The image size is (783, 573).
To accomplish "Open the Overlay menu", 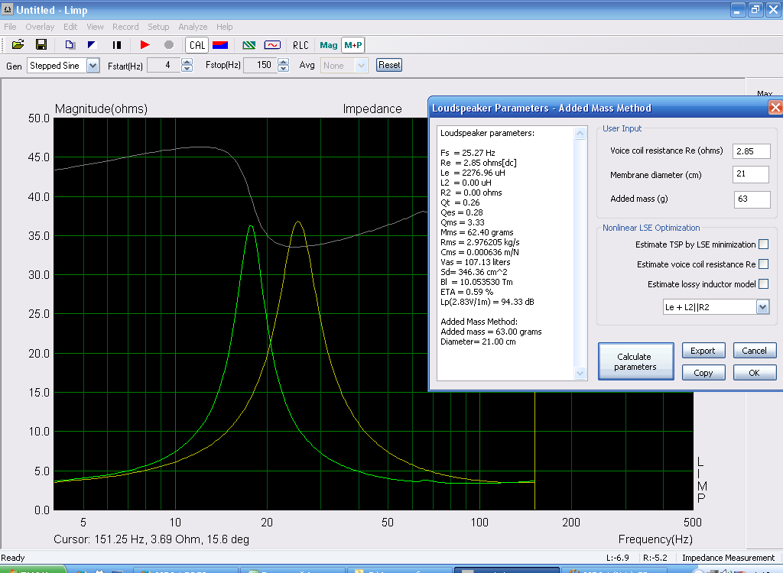I will click(x=40, y=27).
